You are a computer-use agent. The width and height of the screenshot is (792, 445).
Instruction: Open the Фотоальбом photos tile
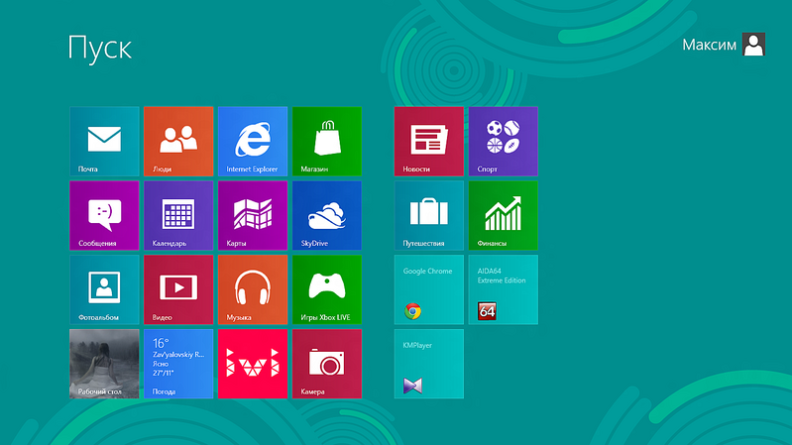[104, 289]
